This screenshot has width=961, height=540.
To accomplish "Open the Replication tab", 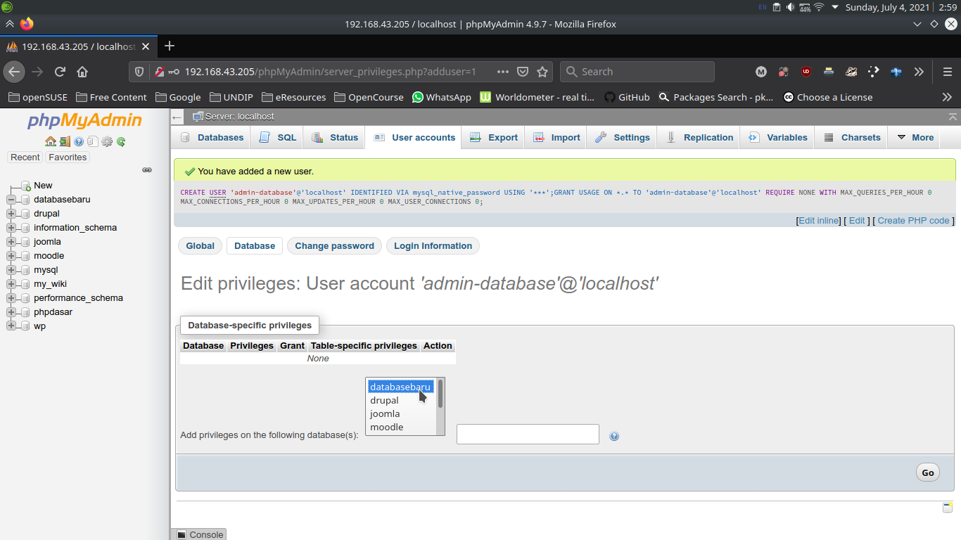I will (x=700, y=138).
